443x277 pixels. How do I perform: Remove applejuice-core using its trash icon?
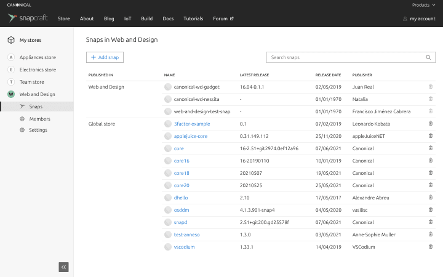431,135
